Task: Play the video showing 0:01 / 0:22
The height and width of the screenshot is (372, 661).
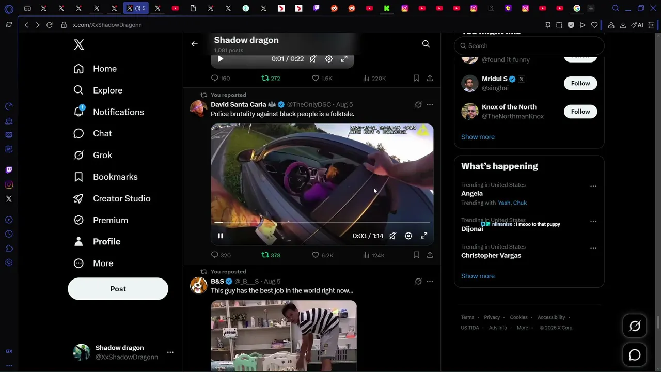Action: [x=221, y=59]
